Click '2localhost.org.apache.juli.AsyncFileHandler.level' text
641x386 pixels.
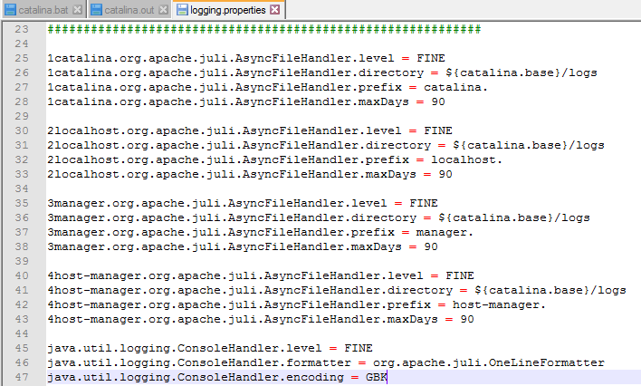[x=225, y=130]
